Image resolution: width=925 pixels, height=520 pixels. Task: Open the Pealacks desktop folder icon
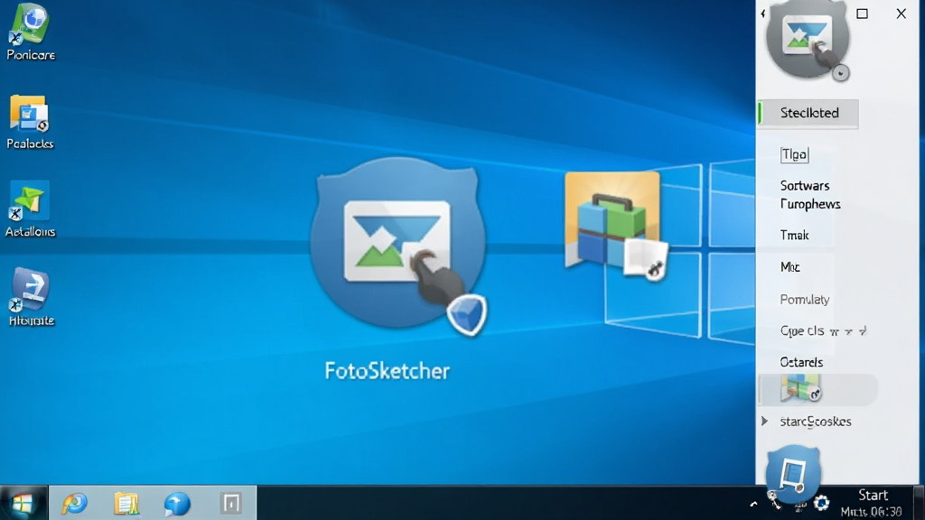30,122
